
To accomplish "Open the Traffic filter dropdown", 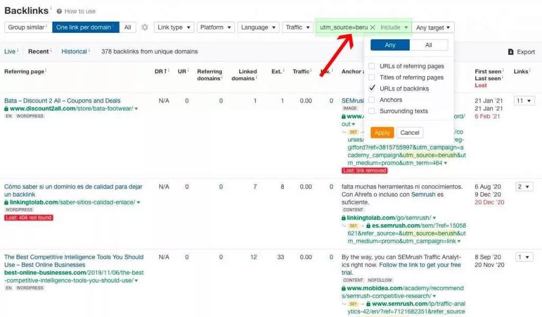I will (297, 27).
